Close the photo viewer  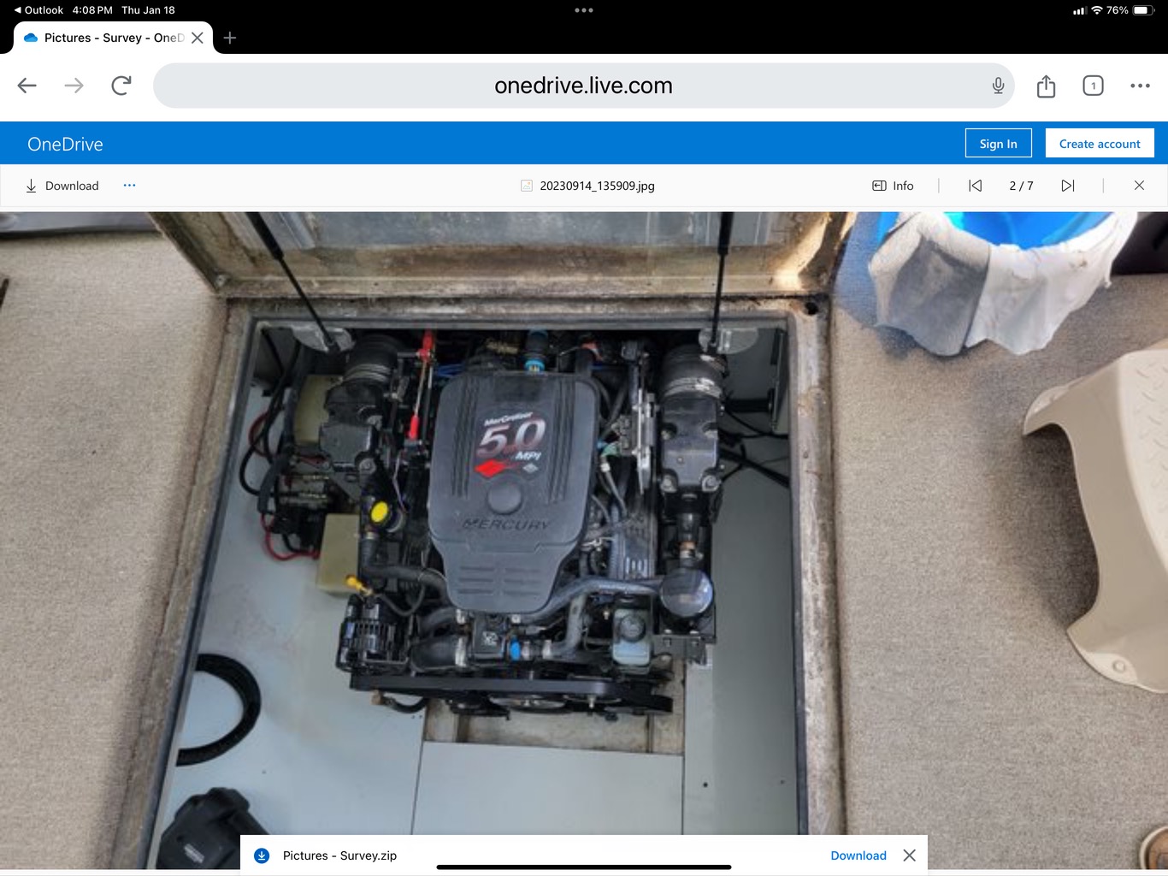(x=1139, y=186)
